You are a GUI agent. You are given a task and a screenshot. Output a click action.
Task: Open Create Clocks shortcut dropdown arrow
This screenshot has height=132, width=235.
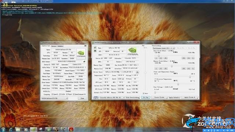pyautogui.click(x=167, y=98)
